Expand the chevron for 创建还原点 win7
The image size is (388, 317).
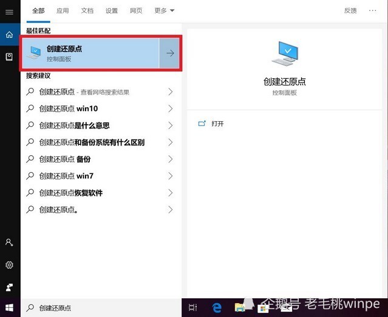pos(170,176)
